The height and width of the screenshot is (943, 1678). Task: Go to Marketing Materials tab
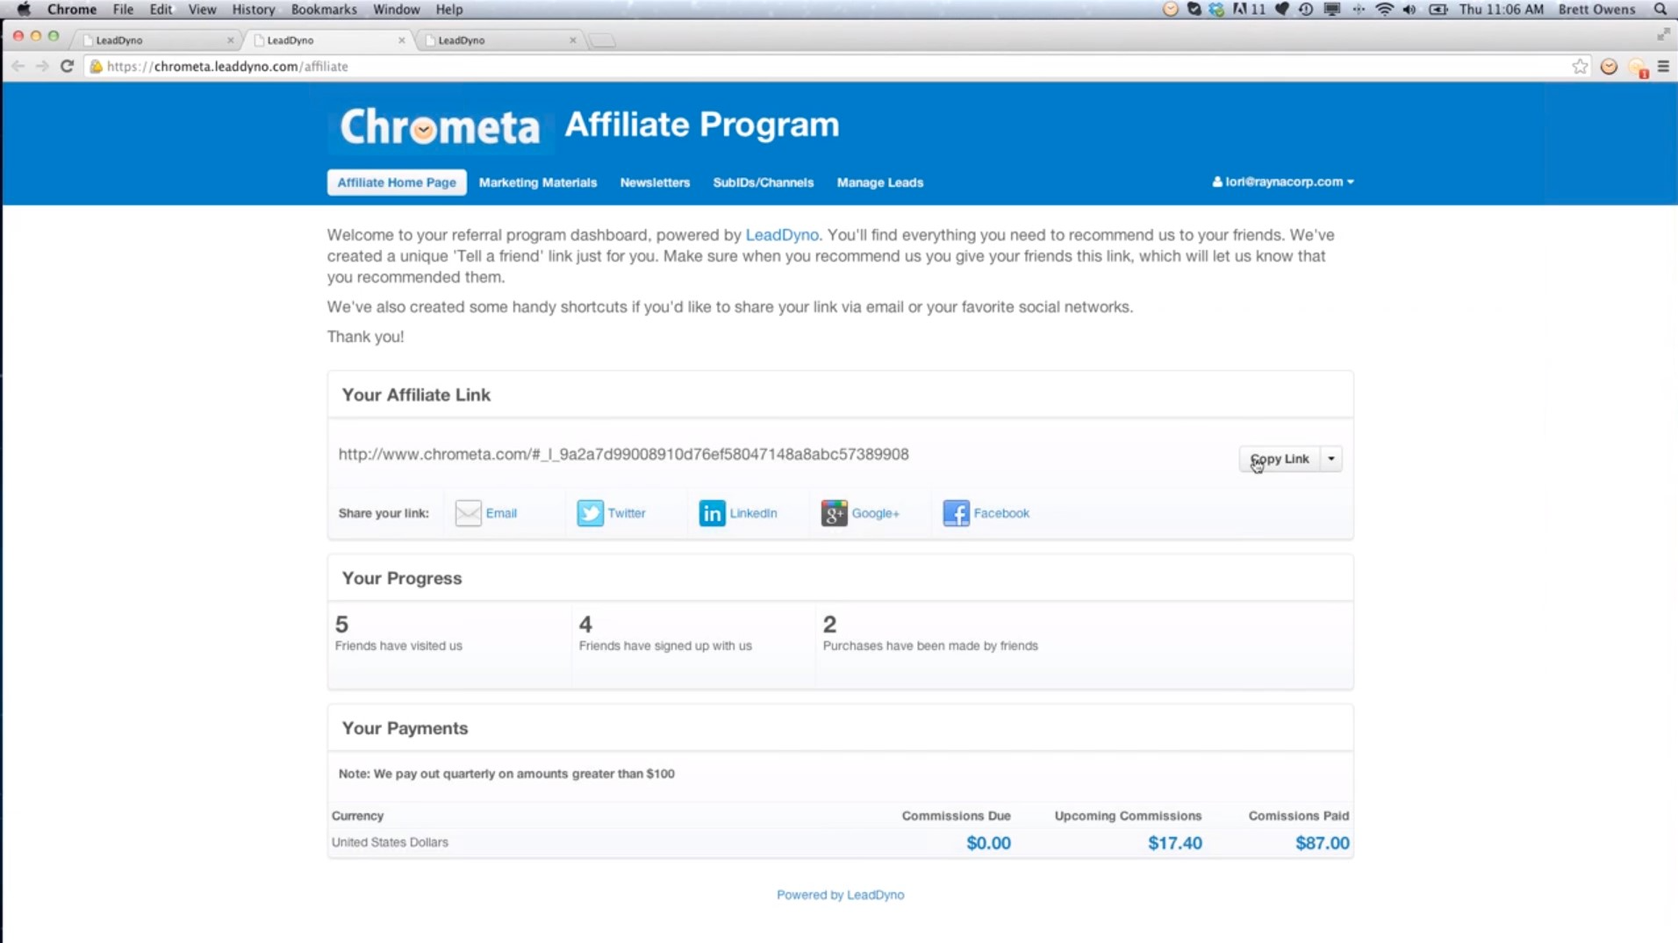[x=538, y=182]
